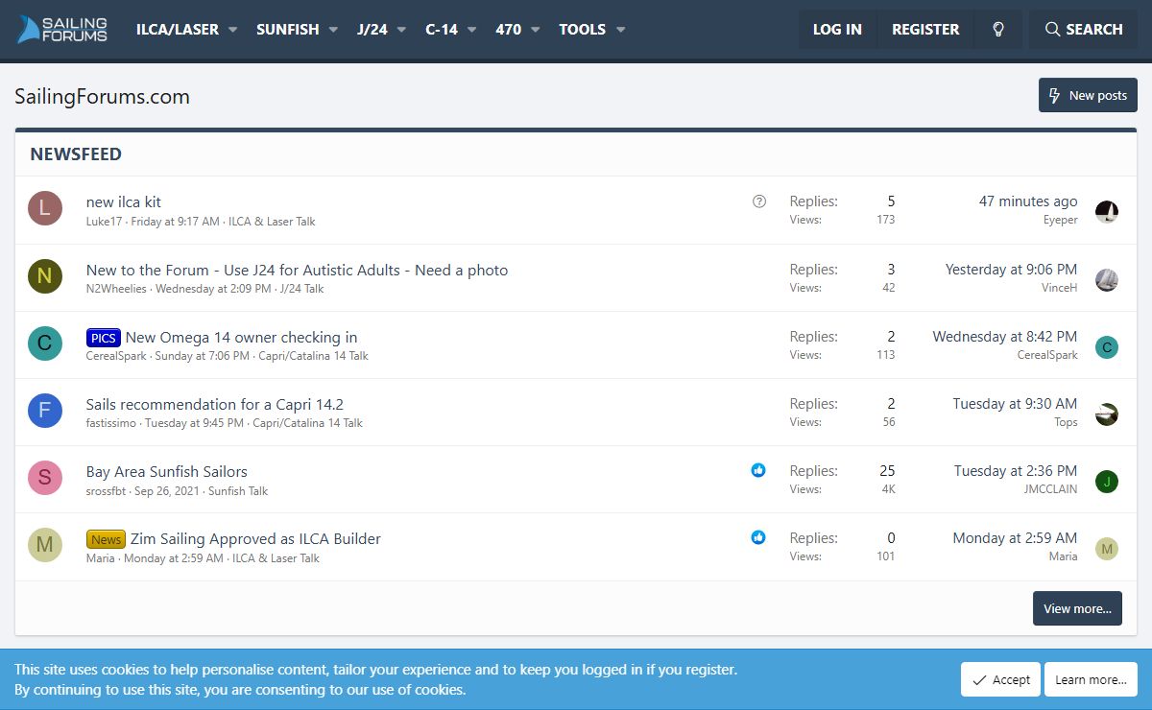
Task: Open Maria's large avatar letter M
Action: pos(45,545)
